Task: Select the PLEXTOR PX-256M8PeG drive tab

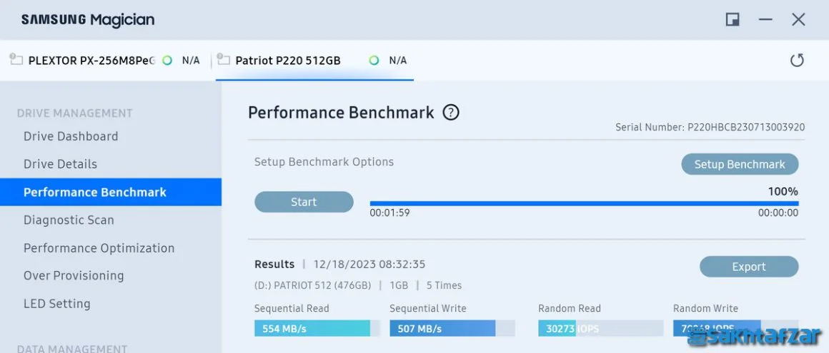Action: 105,60
